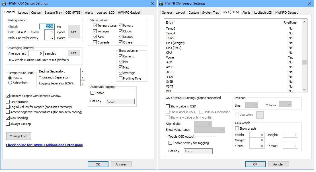
Task: Click the Change Font button
Action: (x=19, y=136)
